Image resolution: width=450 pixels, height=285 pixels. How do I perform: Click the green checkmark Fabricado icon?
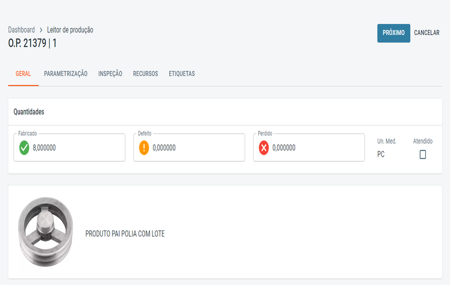(x=24, y=148)
